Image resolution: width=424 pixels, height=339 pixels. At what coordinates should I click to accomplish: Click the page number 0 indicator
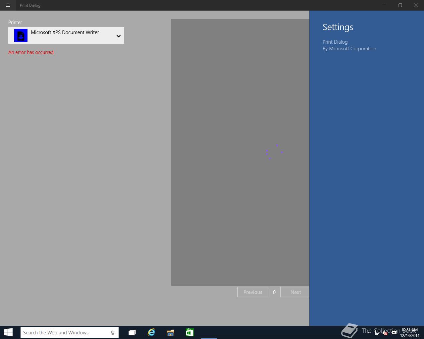(x=274, y=292)
